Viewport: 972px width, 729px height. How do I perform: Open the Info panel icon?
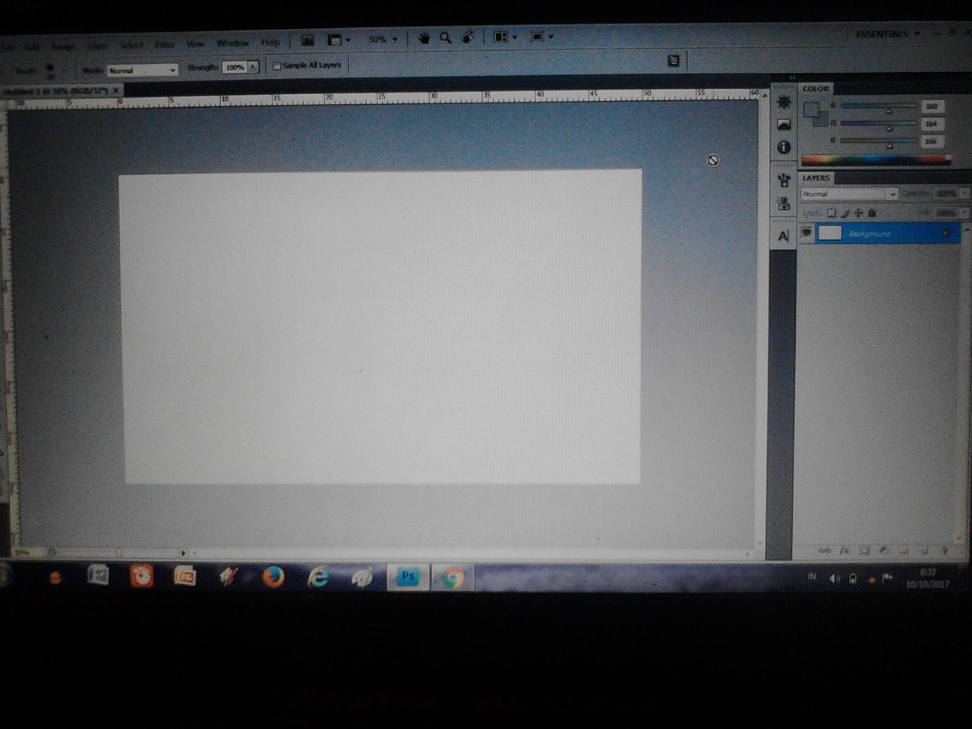tap(784, 147)
